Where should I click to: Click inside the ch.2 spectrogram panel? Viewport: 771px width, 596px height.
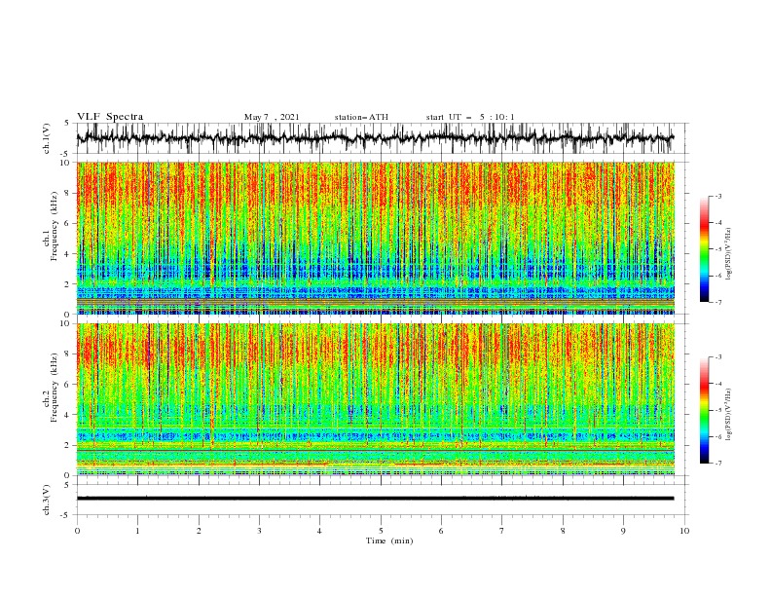point(376,399)
